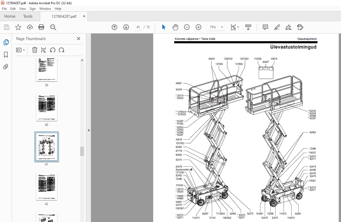Go to next page with down arrow
The image size is (341, 222).
coord(126,27)
